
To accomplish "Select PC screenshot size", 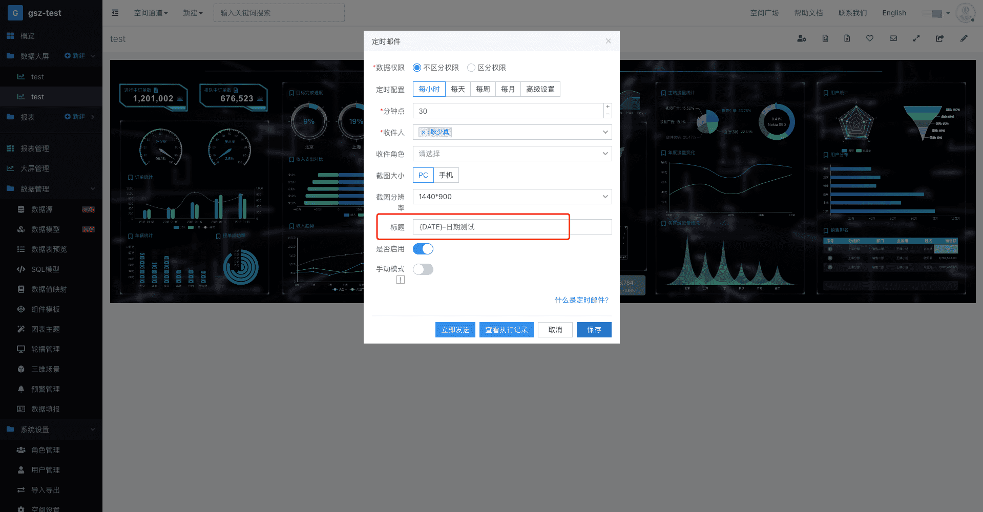I will click(x=423, y=175).
